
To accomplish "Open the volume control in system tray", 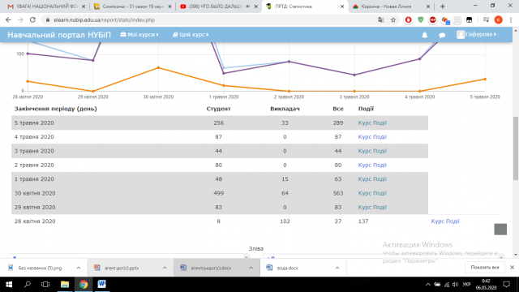I will click(x=456, y=285).
